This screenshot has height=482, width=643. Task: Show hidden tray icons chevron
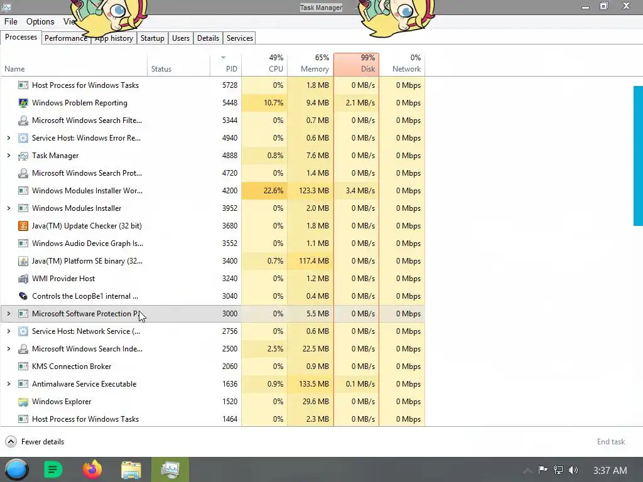(x=527, y=471)
